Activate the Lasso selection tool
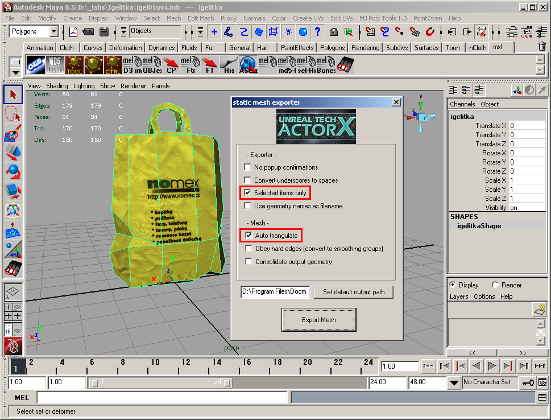Viewport: 551px width, 420px height. (13, 114)
